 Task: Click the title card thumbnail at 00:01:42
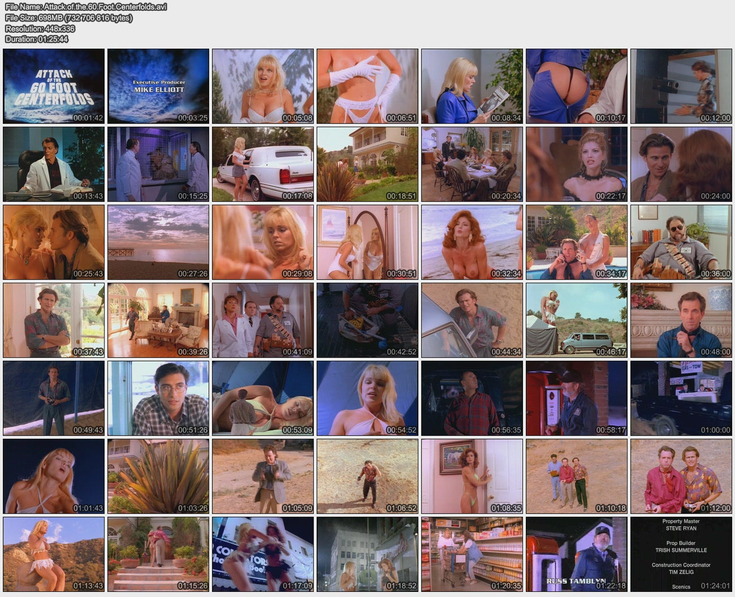pyautogui.click(x=54, y=86)
